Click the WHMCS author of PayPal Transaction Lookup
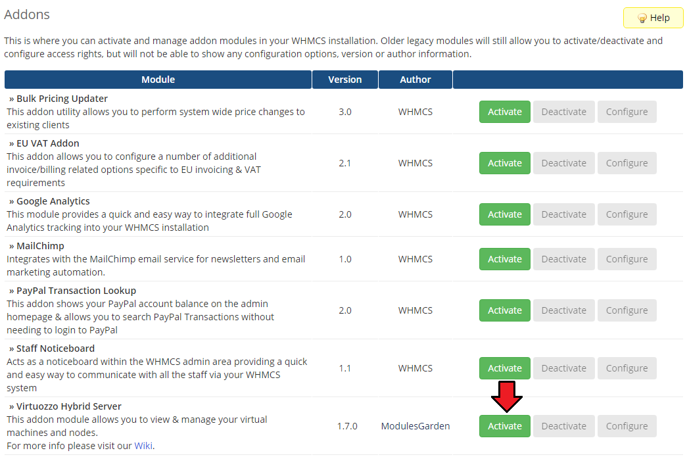 [415, 310]
